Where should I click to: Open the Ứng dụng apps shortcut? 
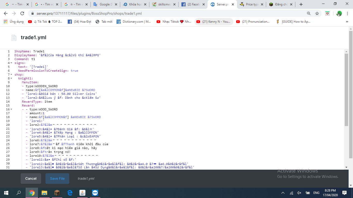[x=14, y=22]
